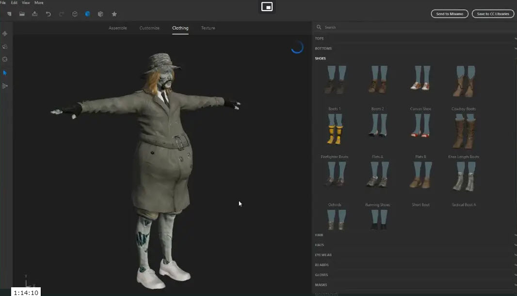Click the wireframe cube view icon
Image resolution: width=517 pixels, height=296 pixels.
tap(75, 14)
